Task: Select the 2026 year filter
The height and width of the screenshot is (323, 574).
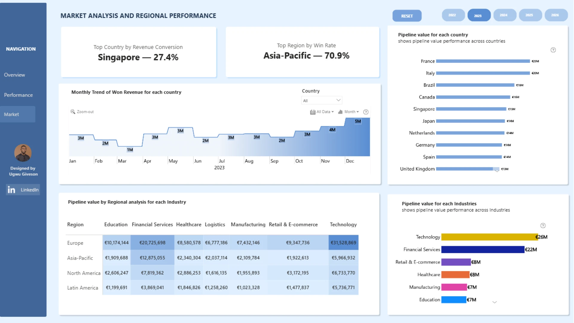Action: (x=556, y=15)
